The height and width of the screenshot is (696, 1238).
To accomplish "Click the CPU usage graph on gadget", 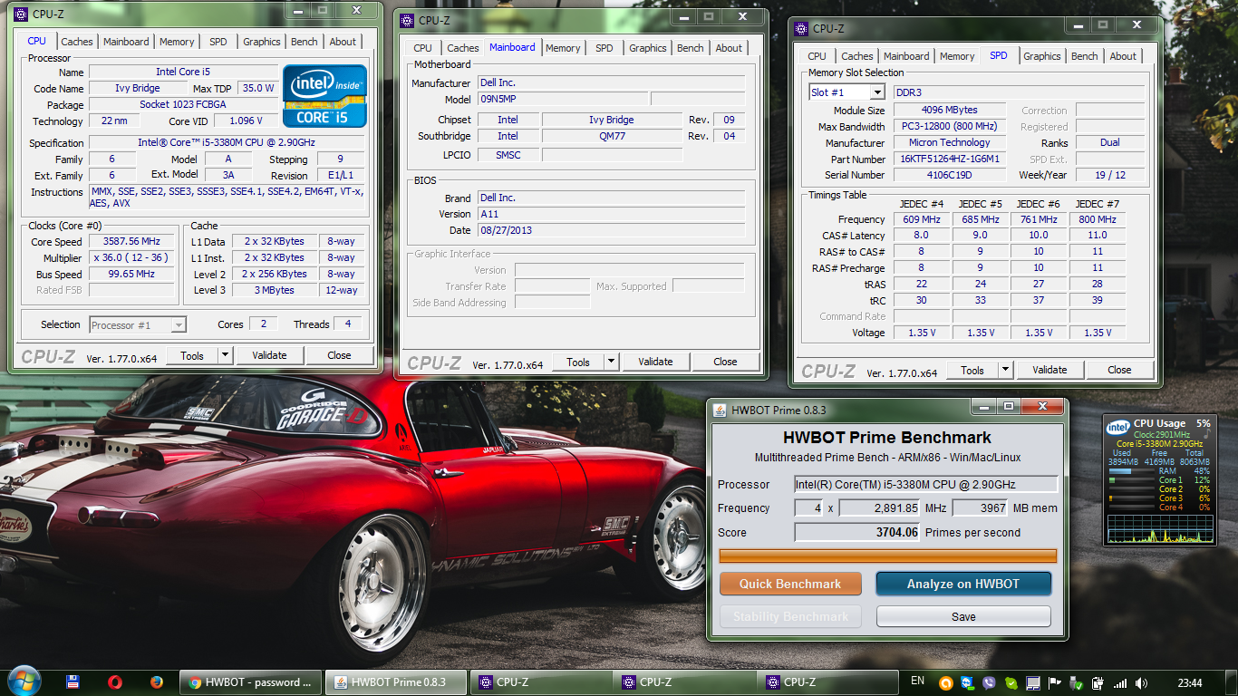I will click(1159, 529).
